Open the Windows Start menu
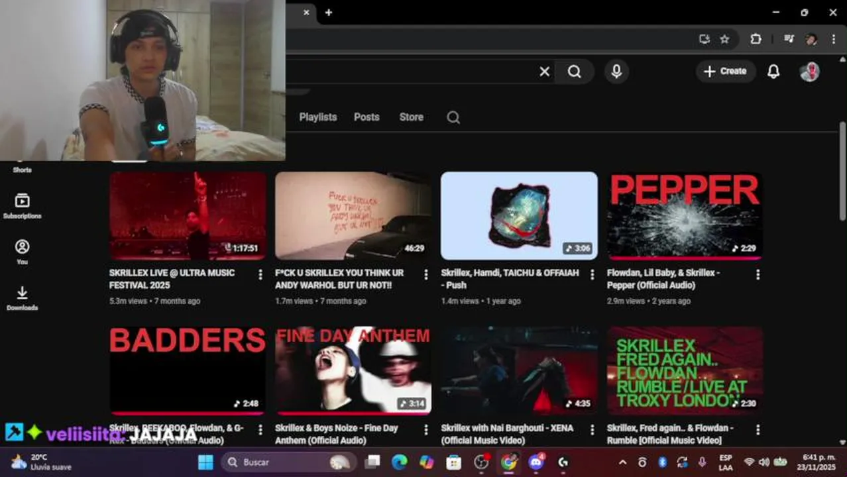 pos(205,462)
